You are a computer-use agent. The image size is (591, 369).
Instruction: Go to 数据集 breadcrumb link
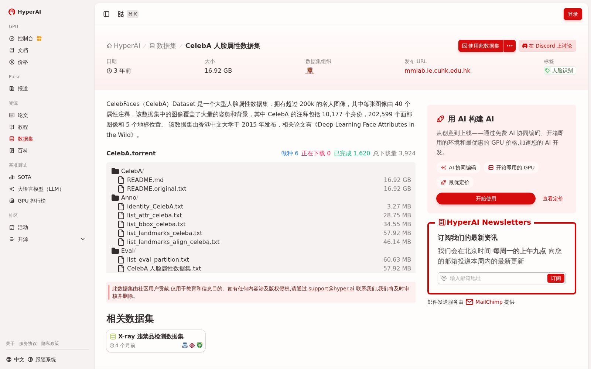[x=163, y=46]
